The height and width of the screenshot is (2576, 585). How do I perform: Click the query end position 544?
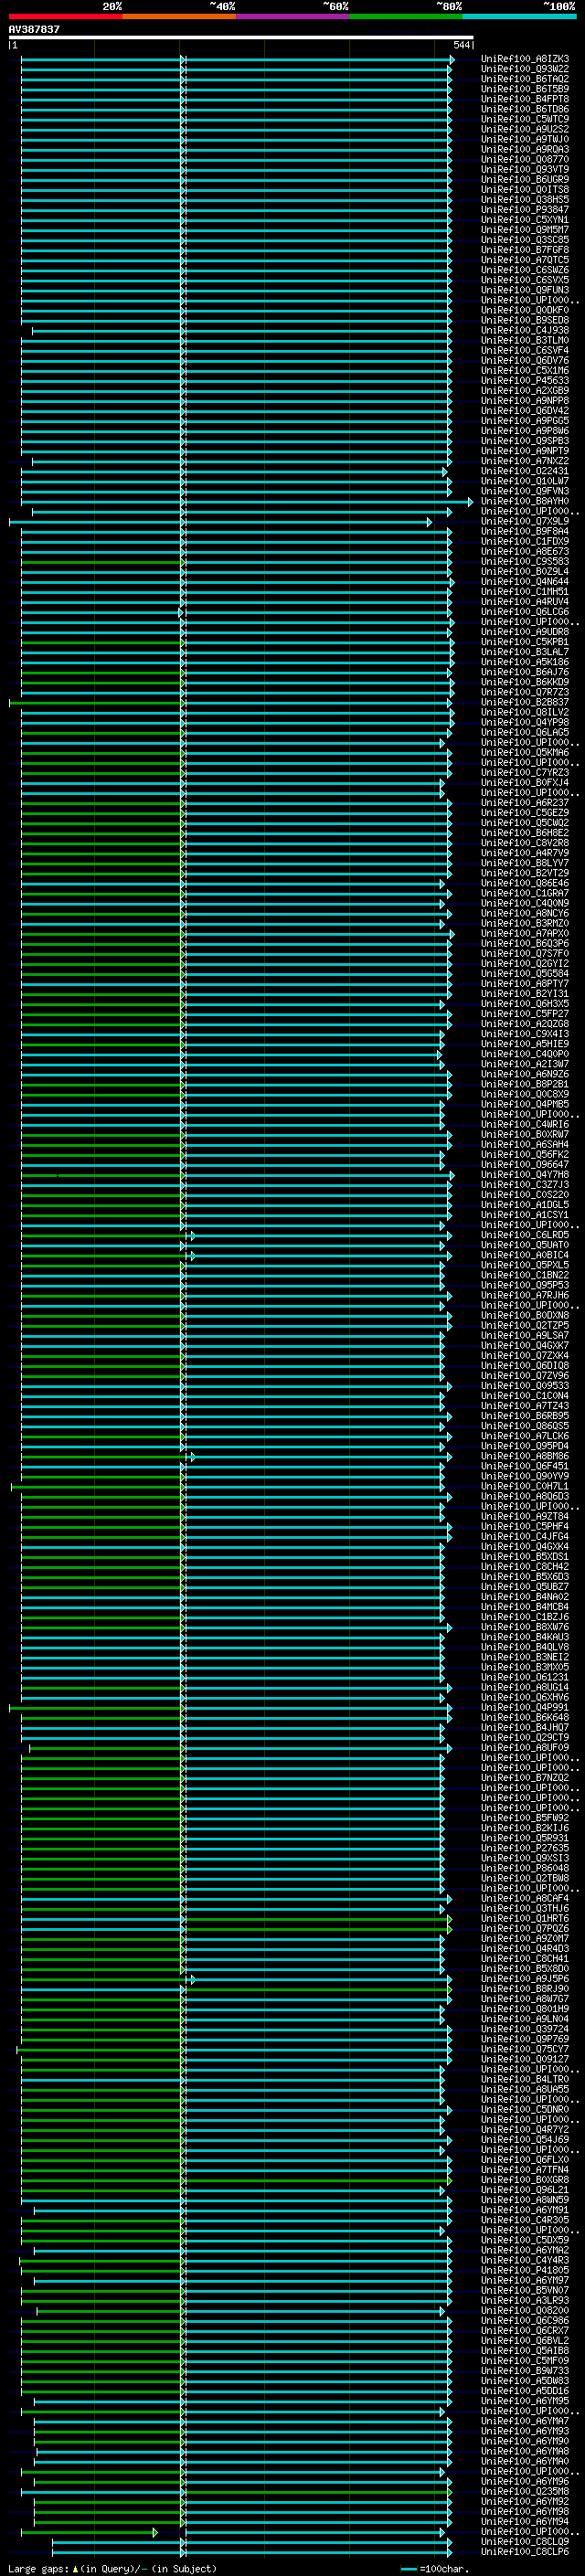pyautogui.click(x=461, y=45)
